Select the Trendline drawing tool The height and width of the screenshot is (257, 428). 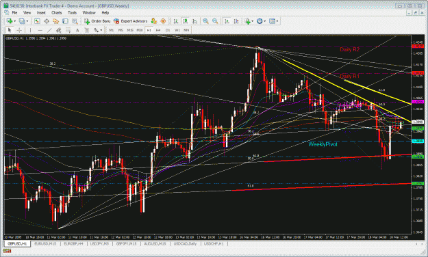pyautogui.click(x=49, y=30)
